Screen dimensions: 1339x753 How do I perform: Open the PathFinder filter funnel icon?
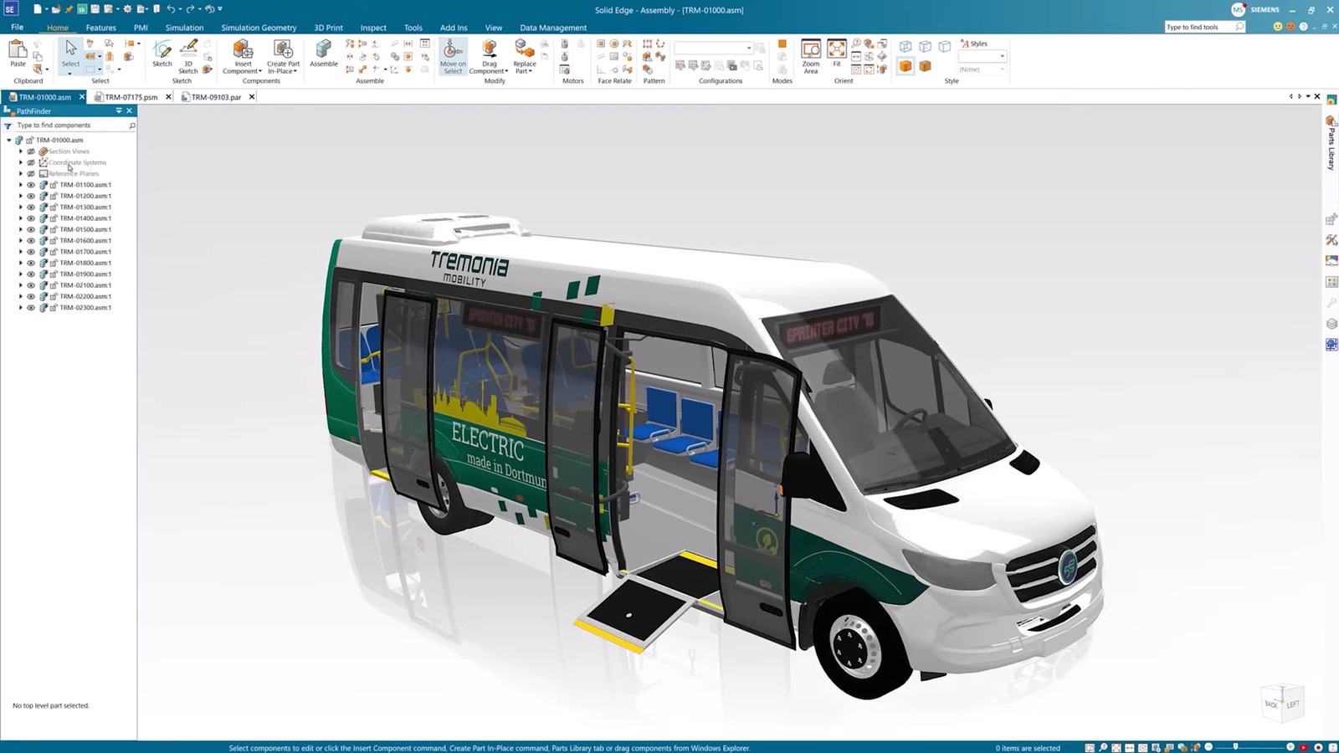8,125
